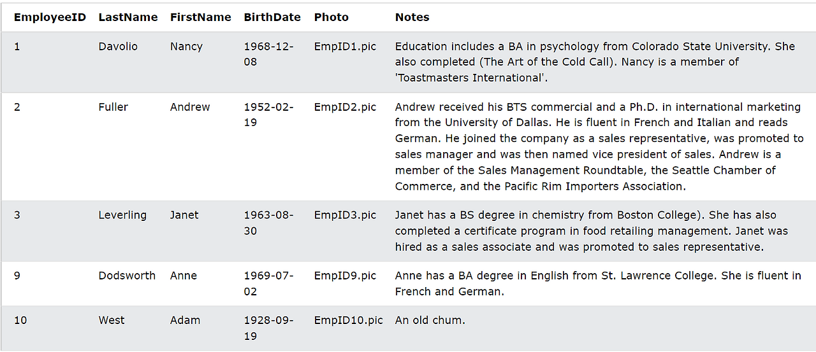Viewport: 816px width, 352px height.
Task: Click the Notes column header
Action: point(412,17)
